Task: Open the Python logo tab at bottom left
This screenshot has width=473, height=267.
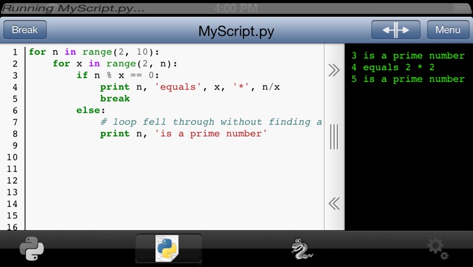Action: (x=32, y=249)
